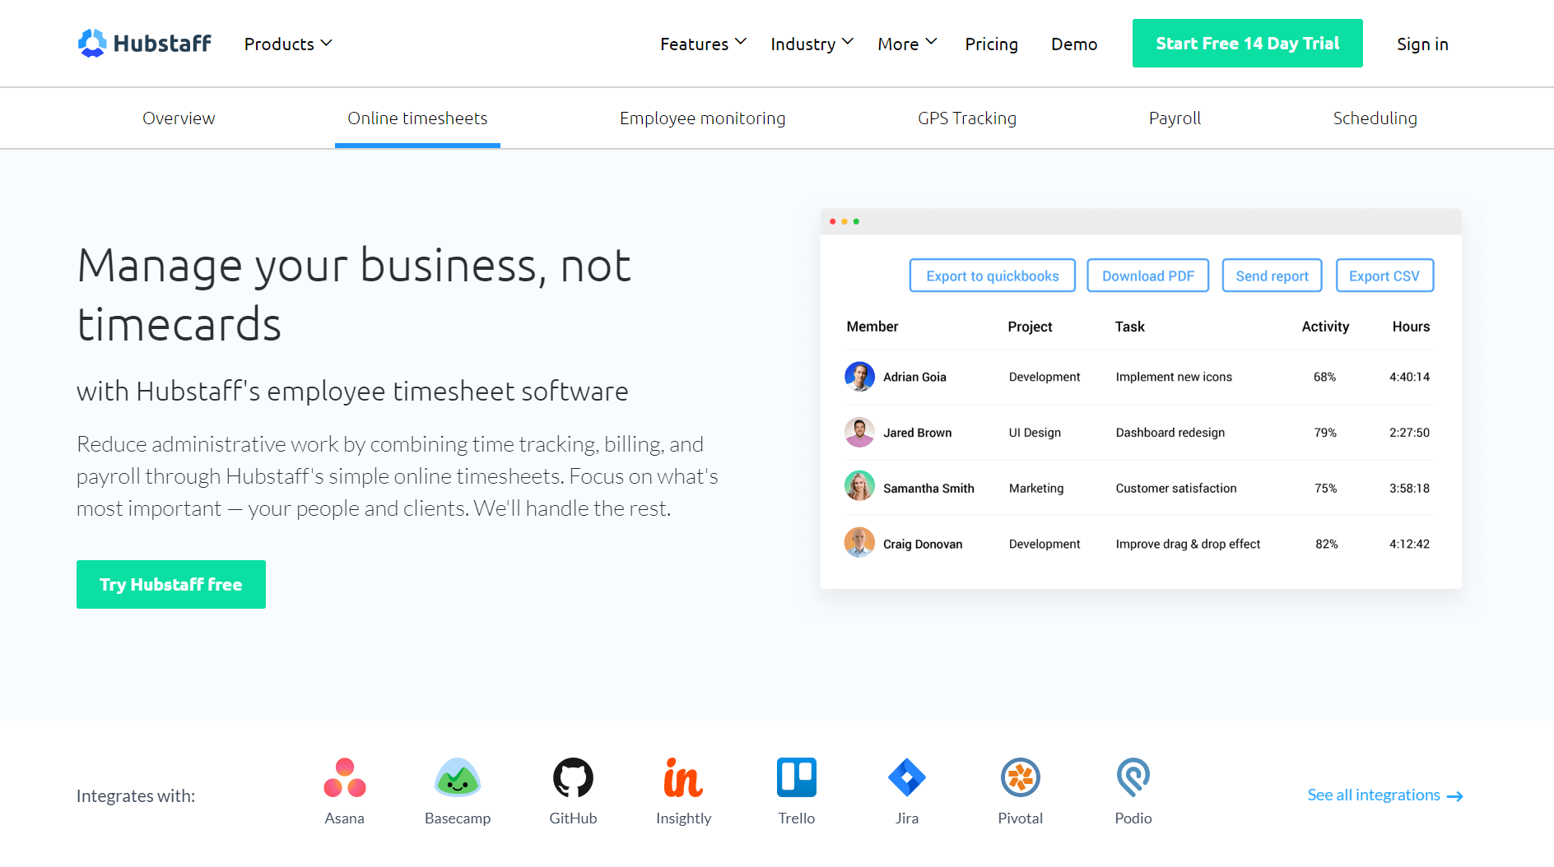Click the Download PDF button
Viewport: 1554px width, 867px height.
(1147, 276)
